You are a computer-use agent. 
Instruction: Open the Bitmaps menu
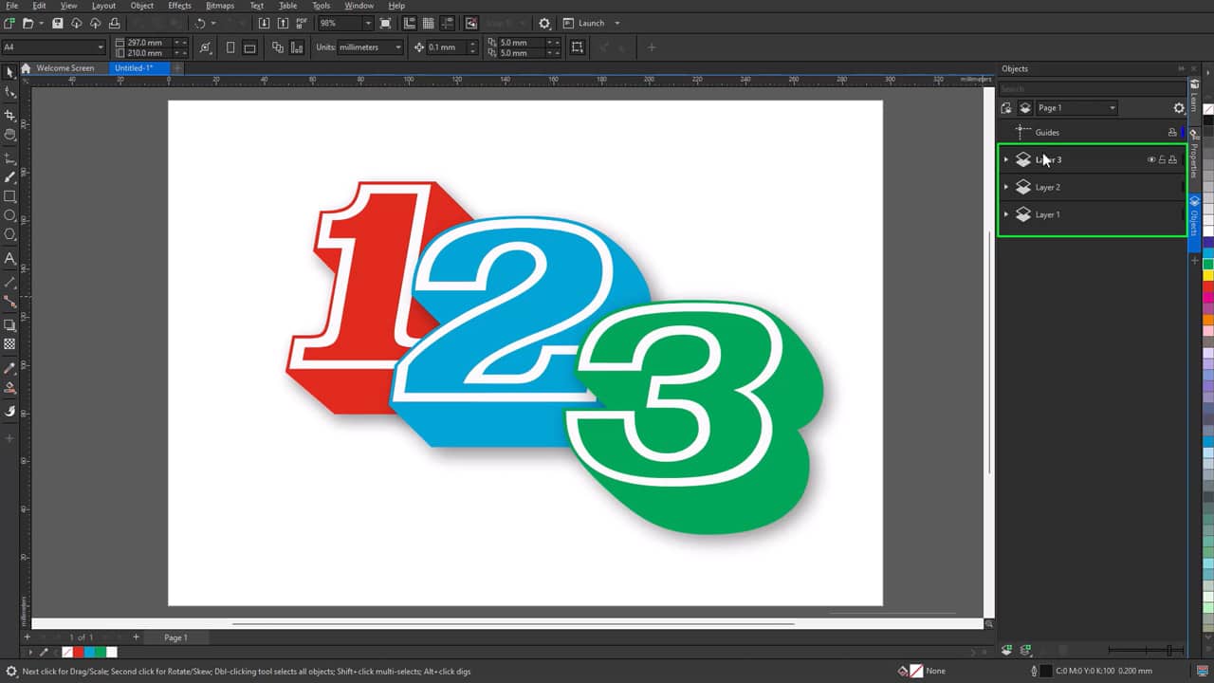pyautogui.click(x=220, y=6)
